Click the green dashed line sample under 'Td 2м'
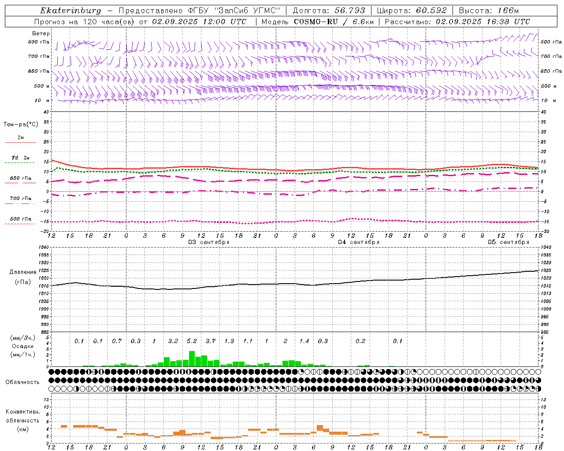 point(19,163)
